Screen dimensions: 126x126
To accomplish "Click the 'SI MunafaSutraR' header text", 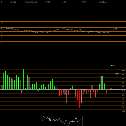I will click(31, 2).
